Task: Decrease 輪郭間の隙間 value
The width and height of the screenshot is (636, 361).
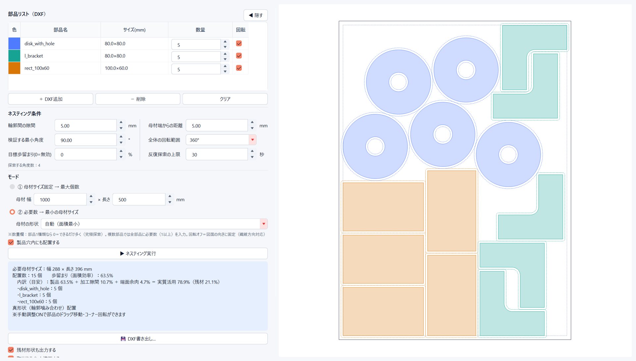Action: (121, 128)
